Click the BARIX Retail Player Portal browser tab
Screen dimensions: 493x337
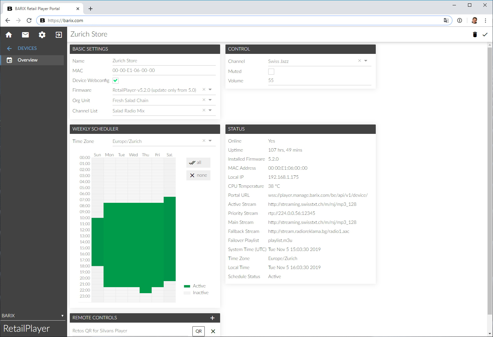[37, 8]
